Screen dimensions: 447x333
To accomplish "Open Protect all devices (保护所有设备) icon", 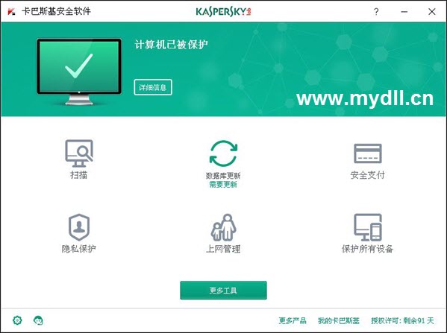I will tap(368, 227).
